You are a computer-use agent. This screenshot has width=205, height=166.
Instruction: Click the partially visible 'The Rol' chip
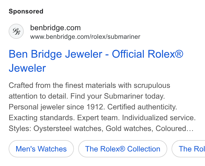pyautogui.click(x=188, y=149)
